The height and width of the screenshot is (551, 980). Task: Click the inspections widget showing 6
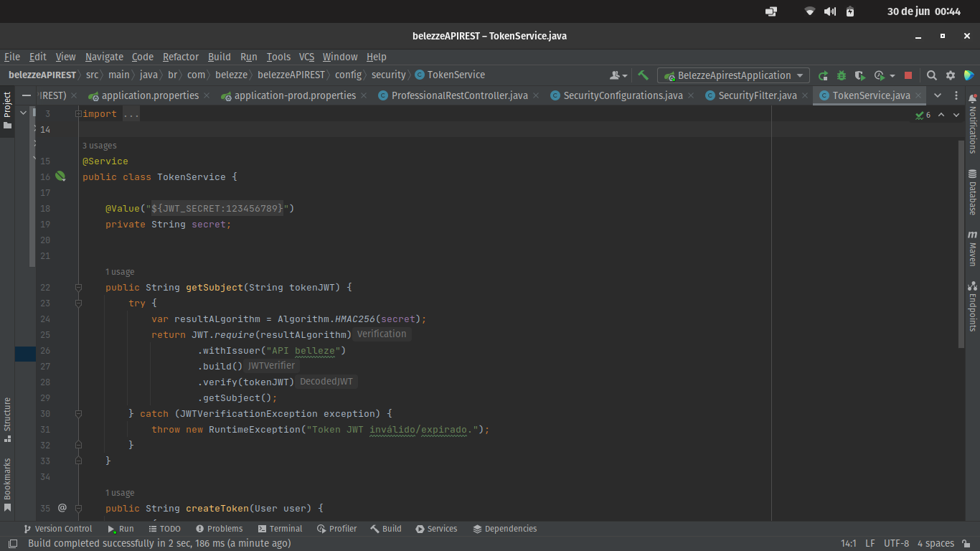[x=923, y=115]
